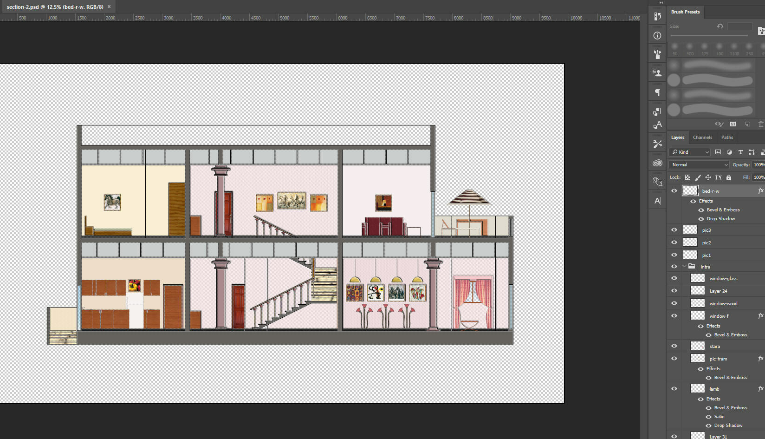Select the 1100 brush preset
This screenshot has height=439, width=765.
(x=734, y=46)
